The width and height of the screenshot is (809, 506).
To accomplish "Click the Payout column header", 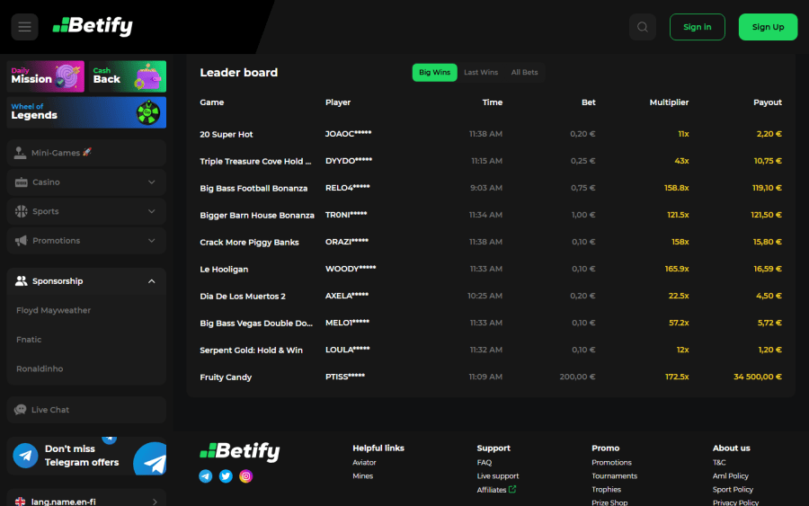I will click(x=768, y=102).
